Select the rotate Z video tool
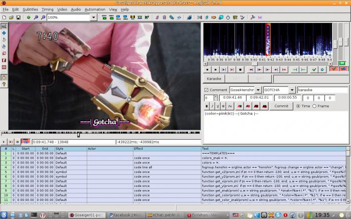The height and width of the screenshot is (219, 351). point(4,40)
